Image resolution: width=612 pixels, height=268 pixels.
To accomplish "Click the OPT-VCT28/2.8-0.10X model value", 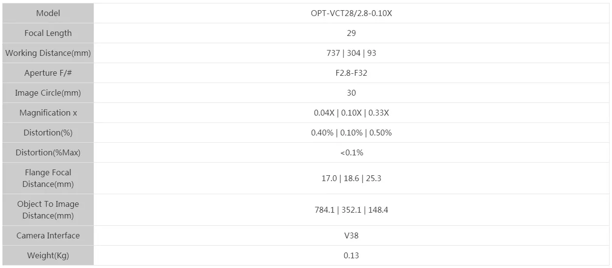I will point(351,13).
